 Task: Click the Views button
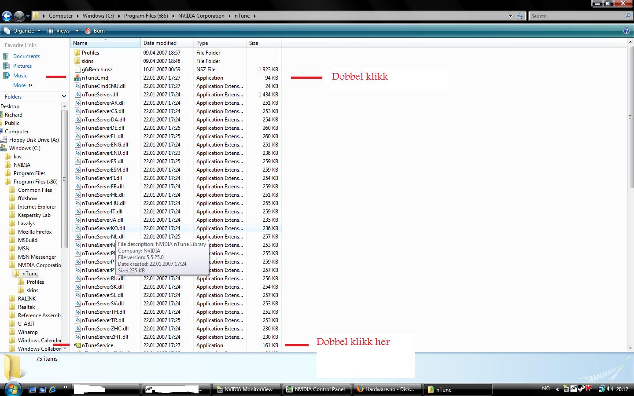pos(59,31)
